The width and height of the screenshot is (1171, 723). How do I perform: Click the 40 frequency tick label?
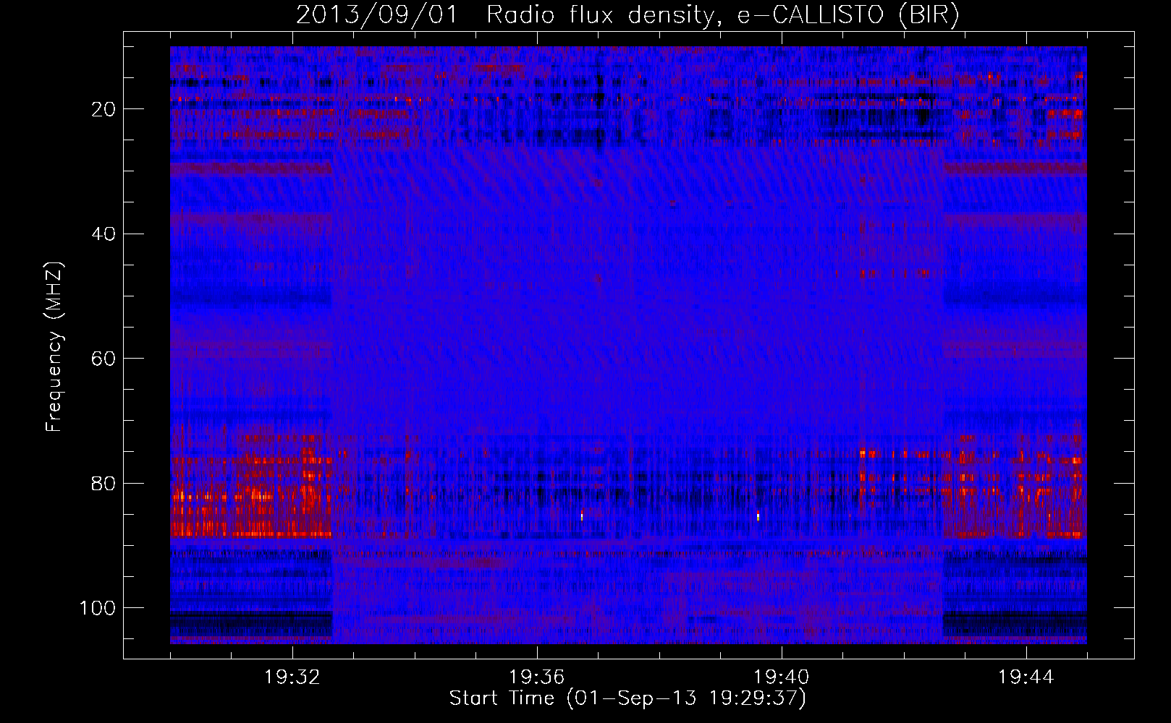point(104,234)
